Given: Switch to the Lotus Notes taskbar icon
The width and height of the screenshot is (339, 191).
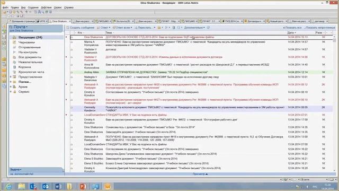Looking at the screenshot, I should pos(108,186).
